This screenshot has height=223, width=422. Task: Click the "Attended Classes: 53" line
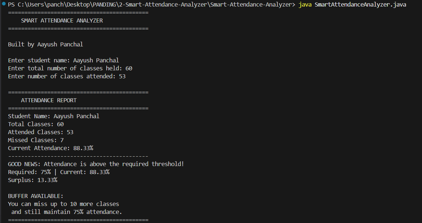pos(41,132)
